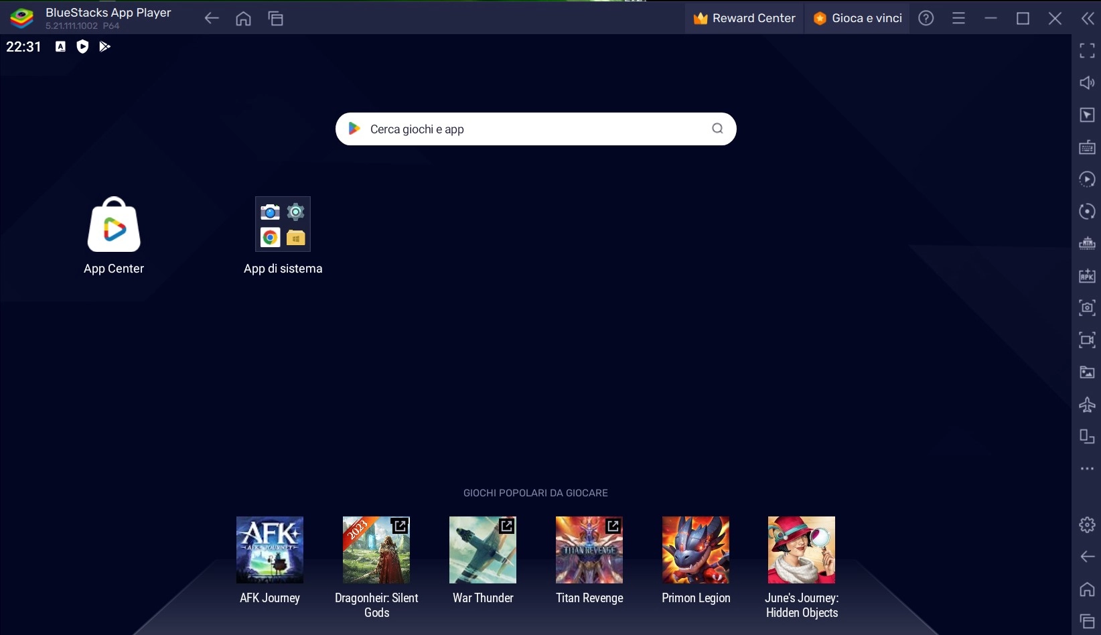This screenshot has width=1101, height=635.
Task: Toggle full screen from side toolbar
Action: pyautogui.click(x=1087, y=50)
